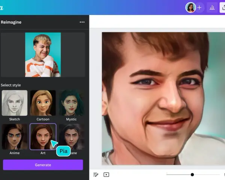Image resolution: width=225 pixels, height=180 pixels.
Task: Click the present play icon
Action: click(x=106, y=175)
